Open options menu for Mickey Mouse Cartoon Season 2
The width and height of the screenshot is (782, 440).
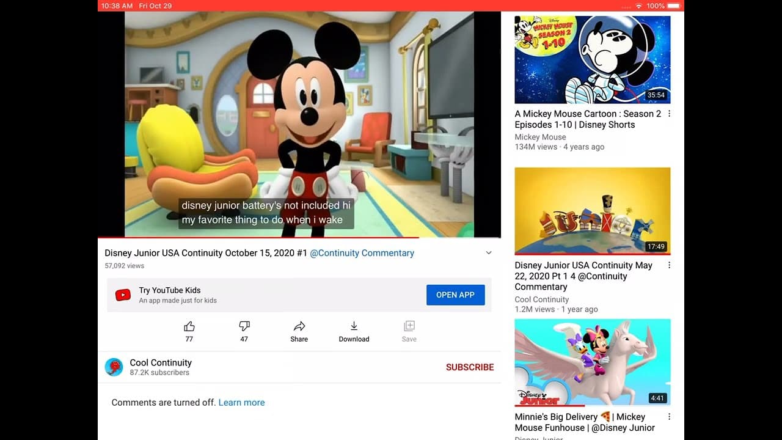(669, 114)
